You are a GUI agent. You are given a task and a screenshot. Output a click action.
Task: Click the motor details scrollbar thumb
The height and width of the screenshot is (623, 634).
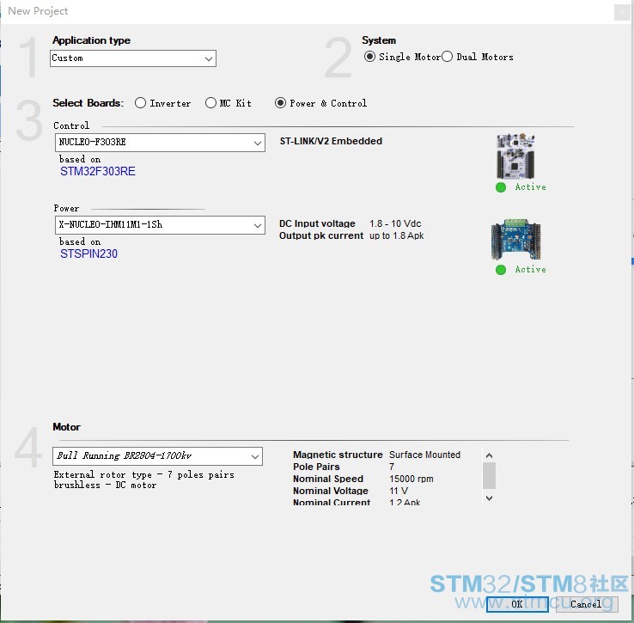point(489,476)
